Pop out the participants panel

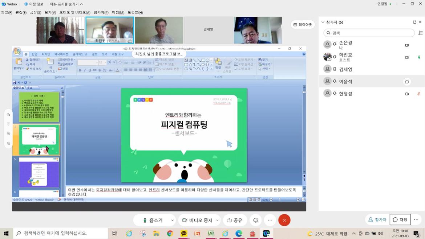[414, 22]
